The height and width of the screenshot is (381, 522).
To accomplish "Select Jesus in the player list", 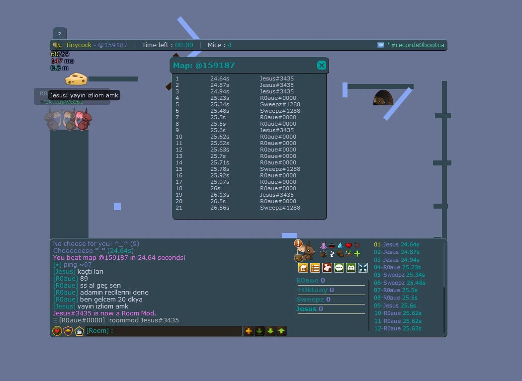I will (310, 308).
